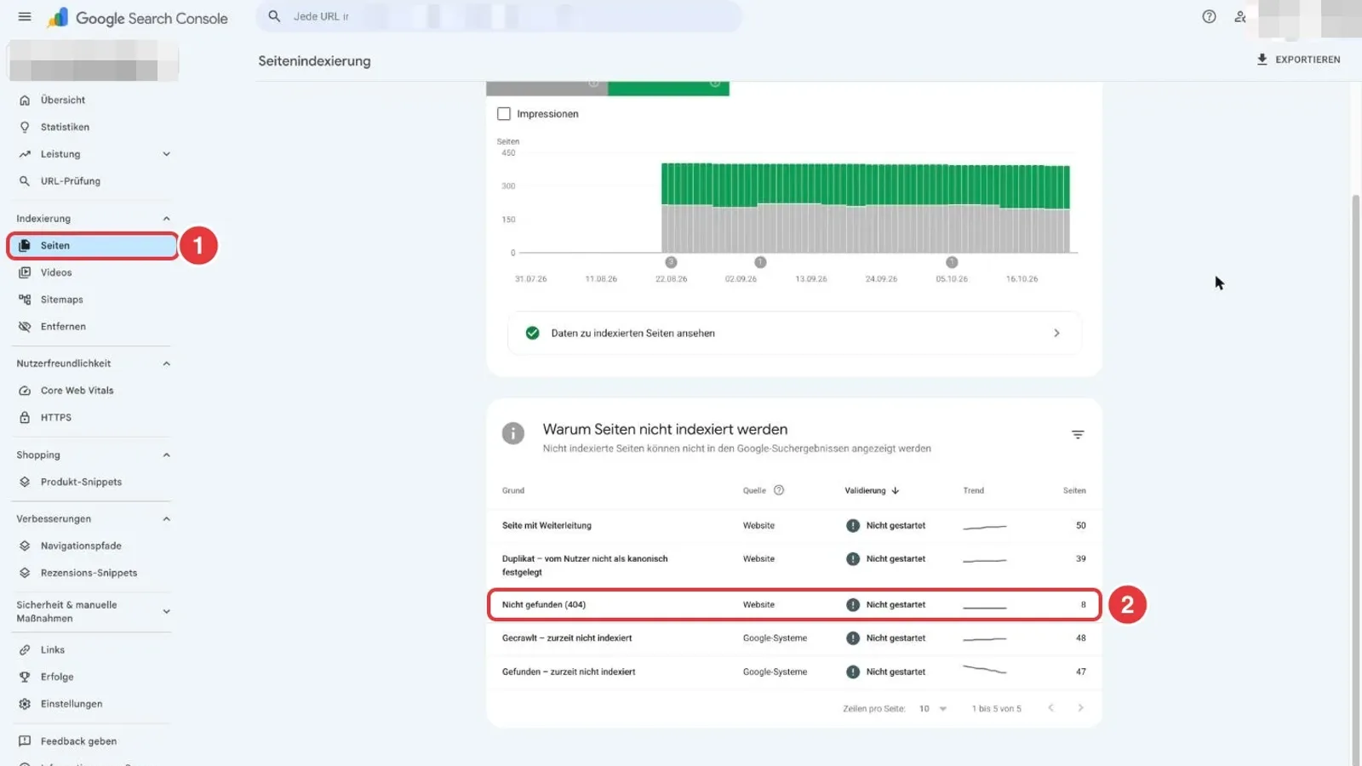Open Gecrawlt – zurzeit nicht indexiert row
The height and width of the screenshot is (766, 1362).
[x=794, y=638]
